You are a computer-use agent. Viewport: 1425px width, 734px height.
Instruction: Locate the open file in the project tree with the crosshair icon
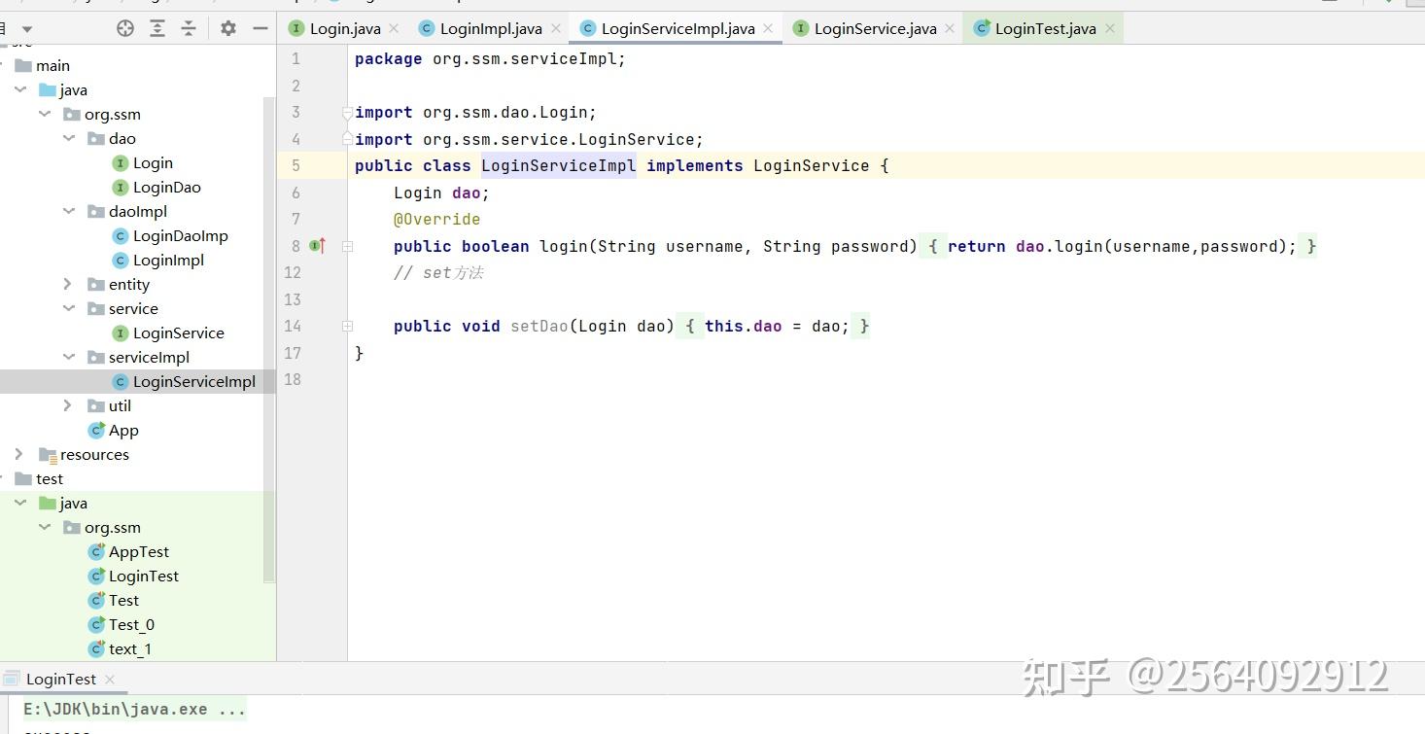click(x=125, y=29)
